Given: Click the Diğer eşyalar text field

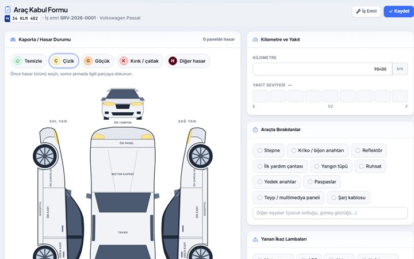Looking at the screenshot, I should pyautogui.click(x=330, y=213).
